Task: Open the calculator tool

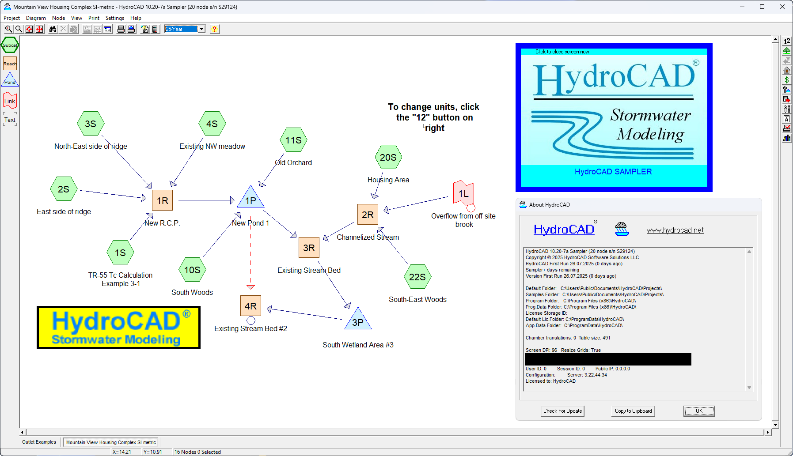Action: pos(155,29)
